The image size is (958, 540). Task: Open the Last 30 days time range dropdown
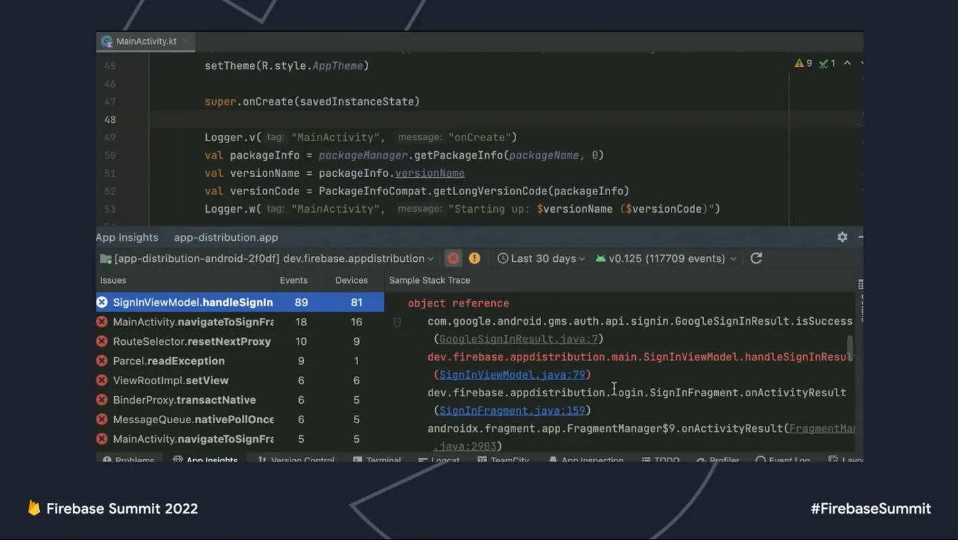(541, 259)
